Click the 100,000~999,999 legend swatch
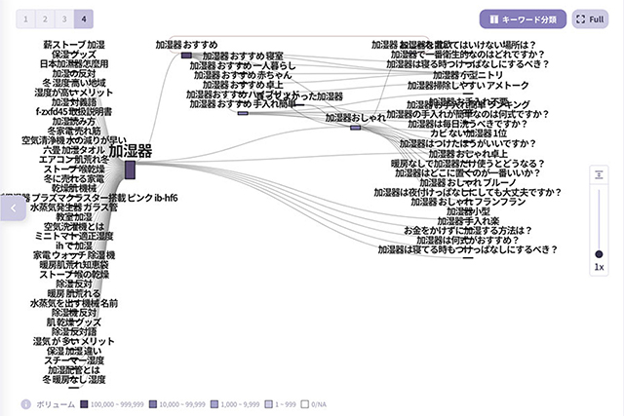Screen dimensions: 624x416 click(84, 402)
